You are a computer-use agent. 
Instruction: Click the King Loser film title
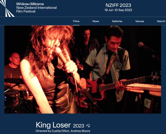pos(53,125)
